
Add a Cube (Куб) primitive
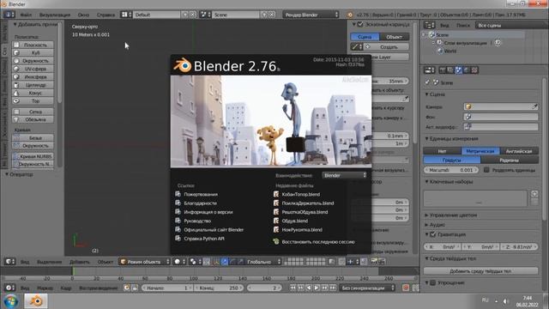click(x=33, y=52)
